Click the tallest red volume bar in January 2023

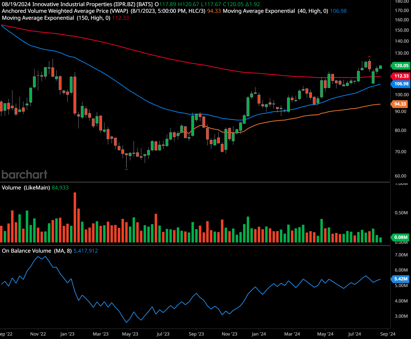click(75, 217)
